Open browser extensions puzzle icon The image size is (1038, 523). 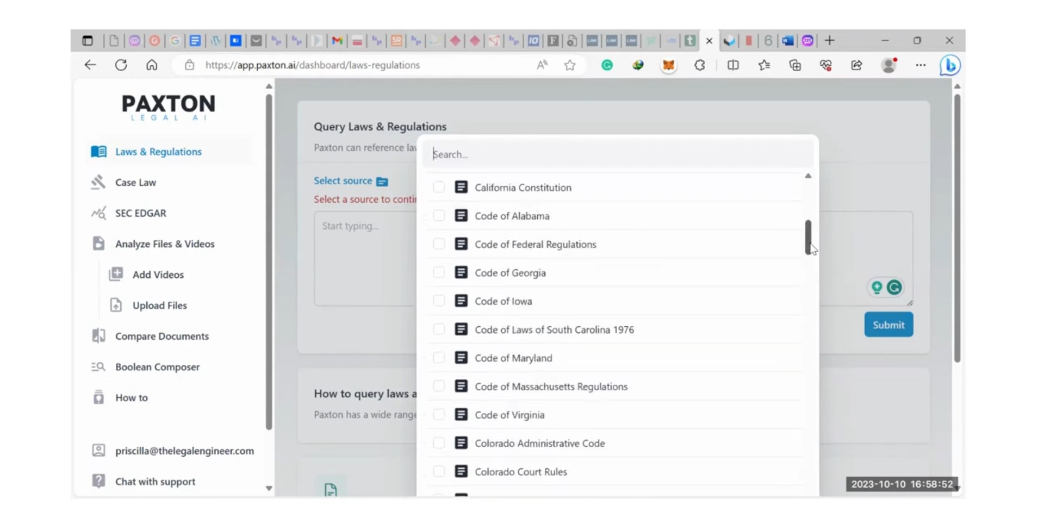click(x=700, y=65)
